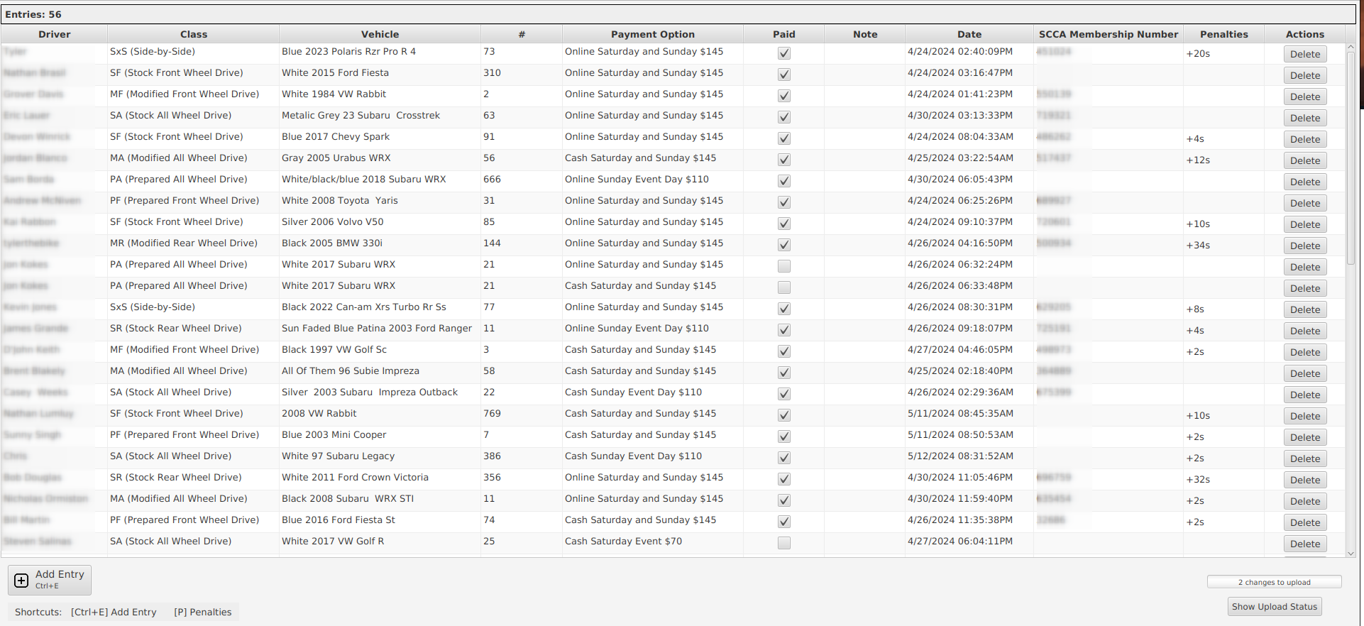Screen dimensions: 1364x626
Task: Toggle Paid for White 2011 Ford Crown Victoria
Action: point(783,479)
